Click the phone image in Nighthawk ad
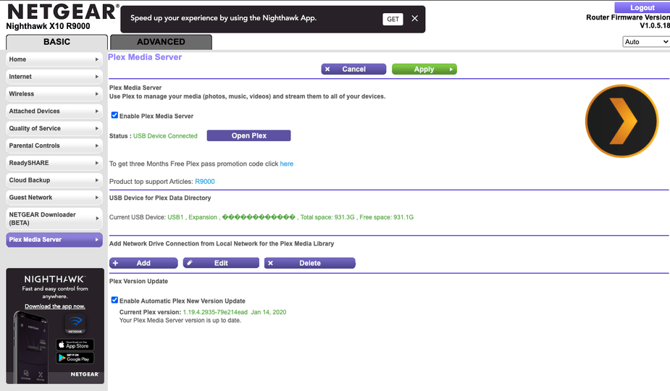670x391 pixels. 30,347
